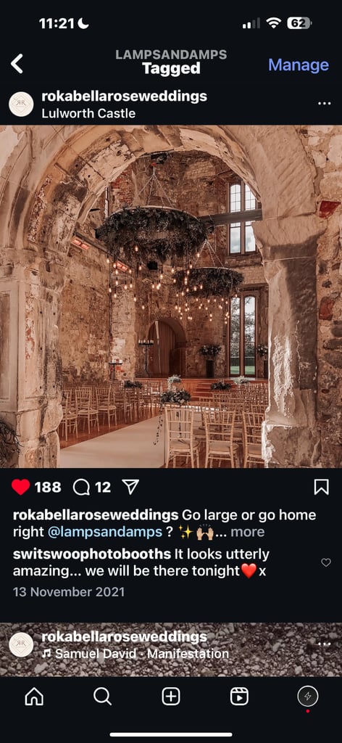Image resolution: width=342 pixels, height=743 pixels.
Task: Open three-dot menu for Lulworth Castle post
Action: click(x=324, y=104)
